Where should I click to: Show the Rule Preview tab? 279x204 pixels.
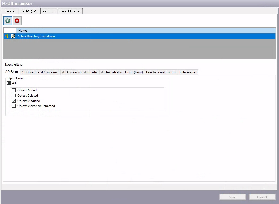pyautogui.click(x=188, y=72)
